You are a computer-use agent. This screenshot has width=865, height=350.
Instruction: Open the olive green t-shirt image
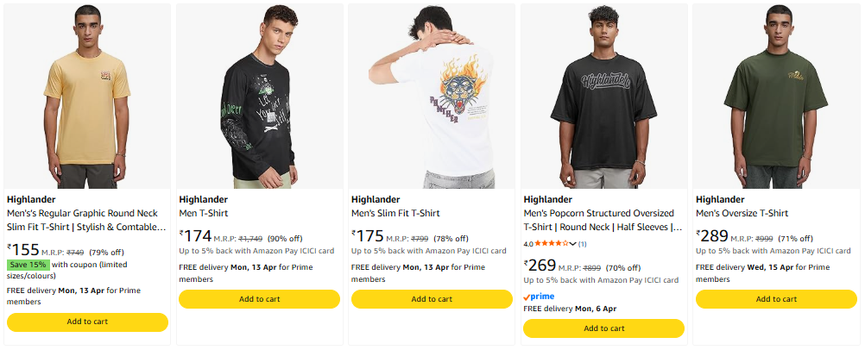point(776,97)
